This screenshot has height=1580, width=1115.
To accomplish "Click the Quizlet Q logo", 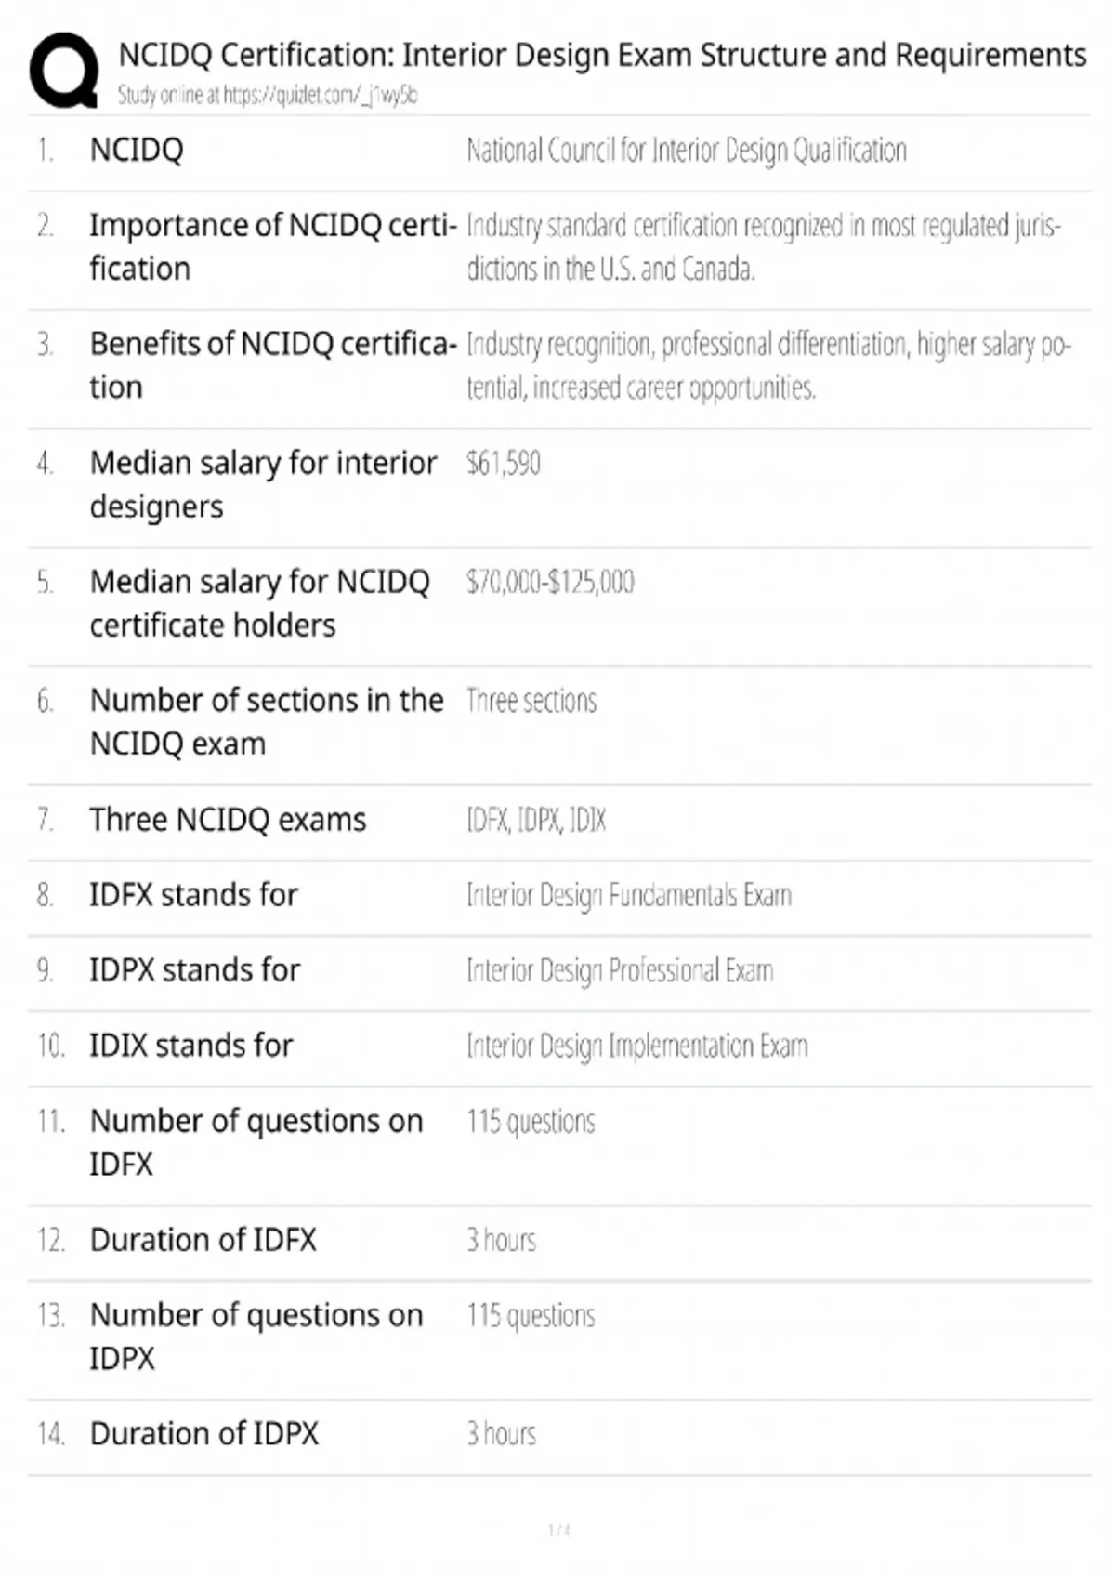I will [63, 70].
